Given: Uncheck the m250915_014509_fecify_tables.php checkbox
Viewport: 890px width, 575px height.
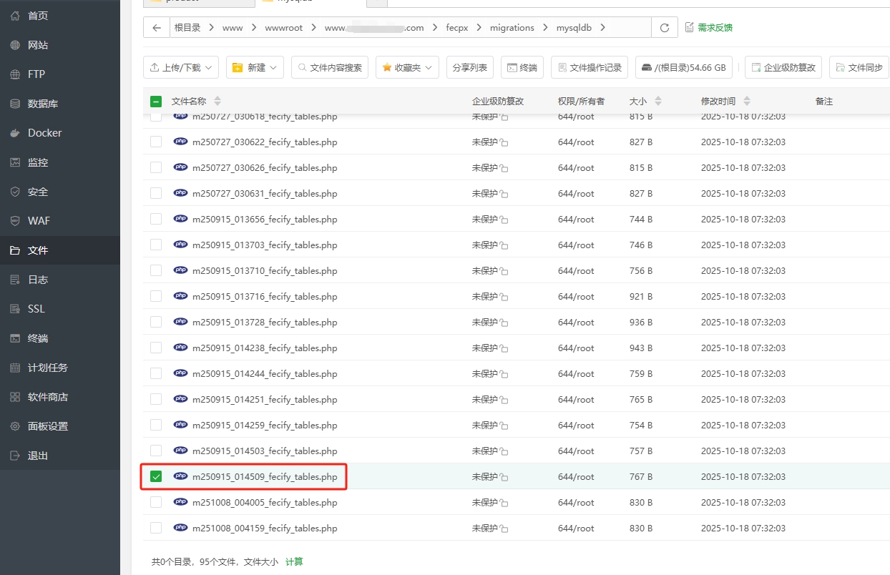Looking at the screenshot, I should click(156, 476).
